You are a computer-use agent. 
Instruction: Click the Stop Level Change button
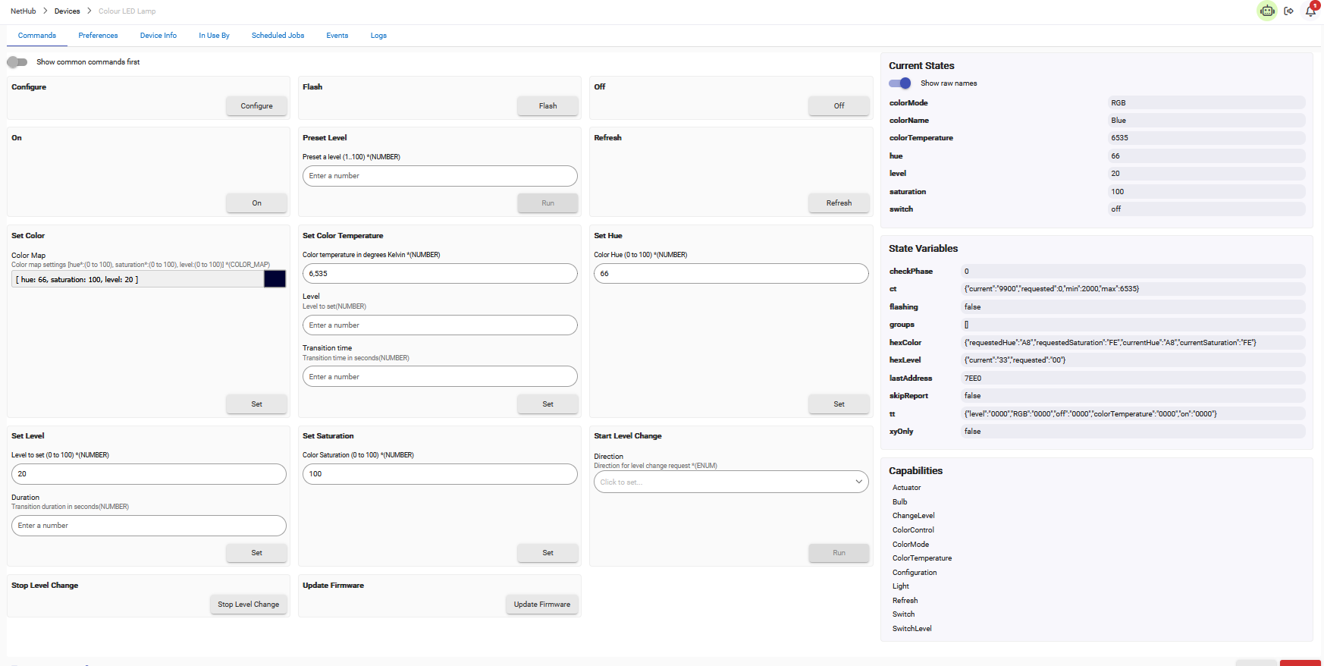pos(248,605)
